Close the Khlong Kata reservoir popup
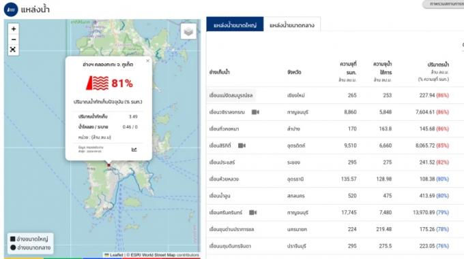The width and height of the screenshot is (464, 259). point(147,61)
